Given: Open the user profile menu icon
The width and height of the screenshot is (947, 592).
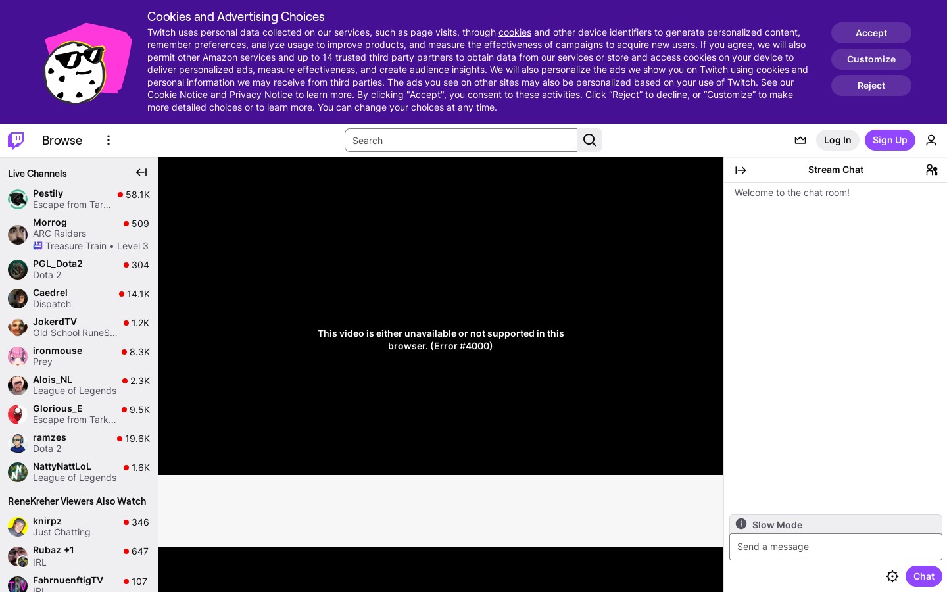Looking at the screenshot, I should tap(931, 140).
